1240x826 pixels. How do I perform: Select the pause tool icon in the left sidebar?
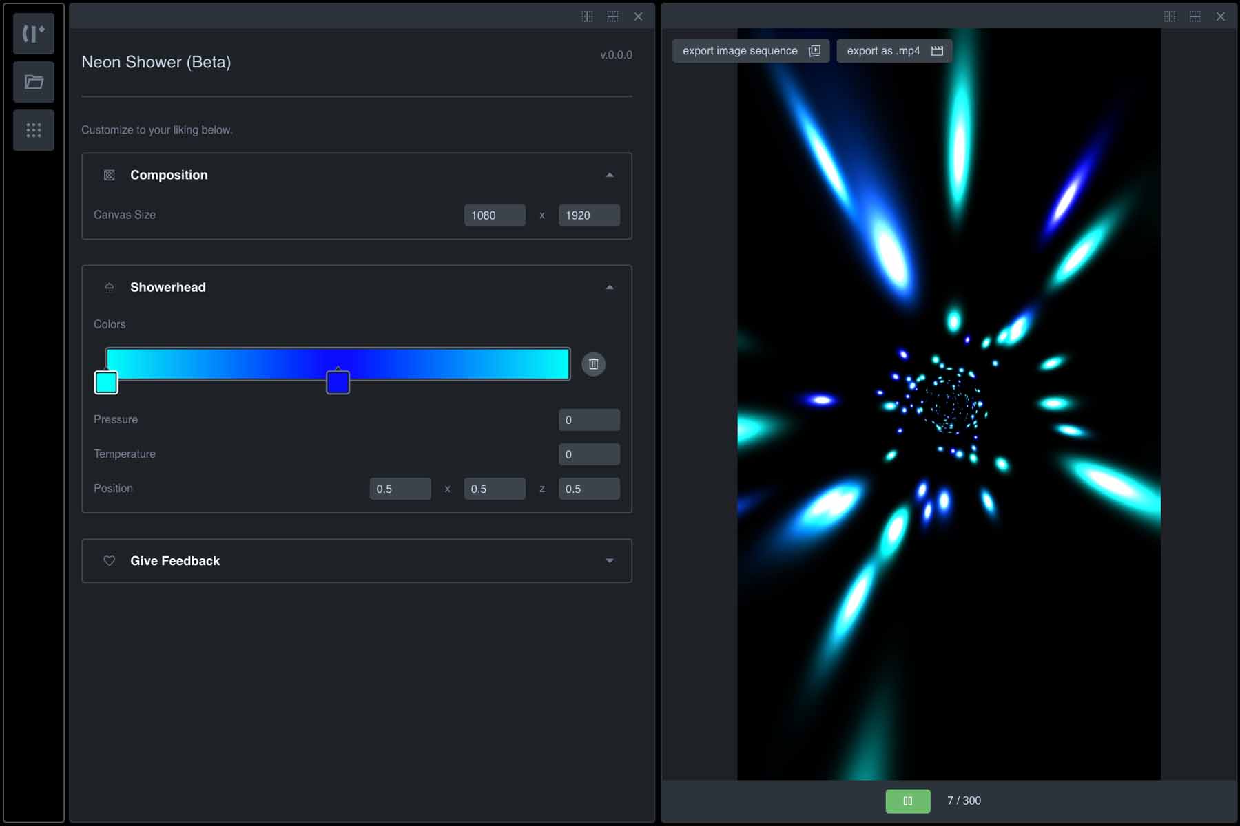coord(33,33)
